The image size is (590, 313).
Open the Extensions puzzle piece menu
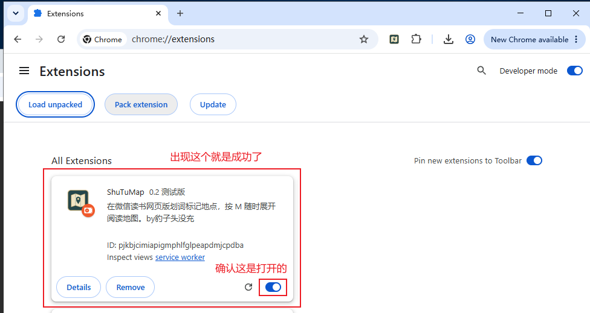point(416,39)
